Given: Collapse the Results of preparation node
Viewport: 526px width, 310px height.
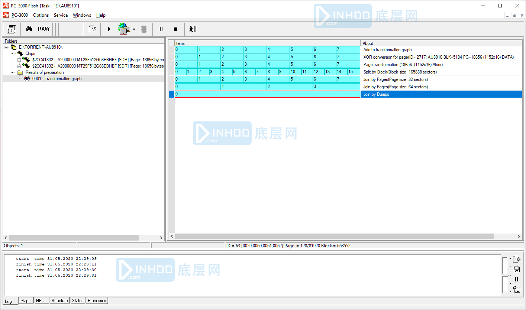Looking at the screenshot, I should click(13, 72).
